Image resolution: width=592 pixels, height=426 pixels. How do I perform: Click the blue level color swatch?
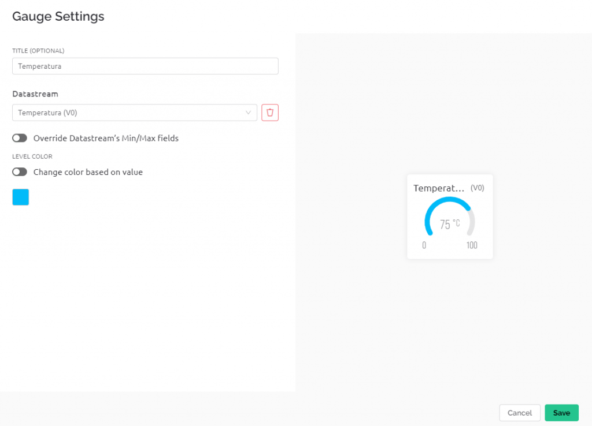point(20,197)
